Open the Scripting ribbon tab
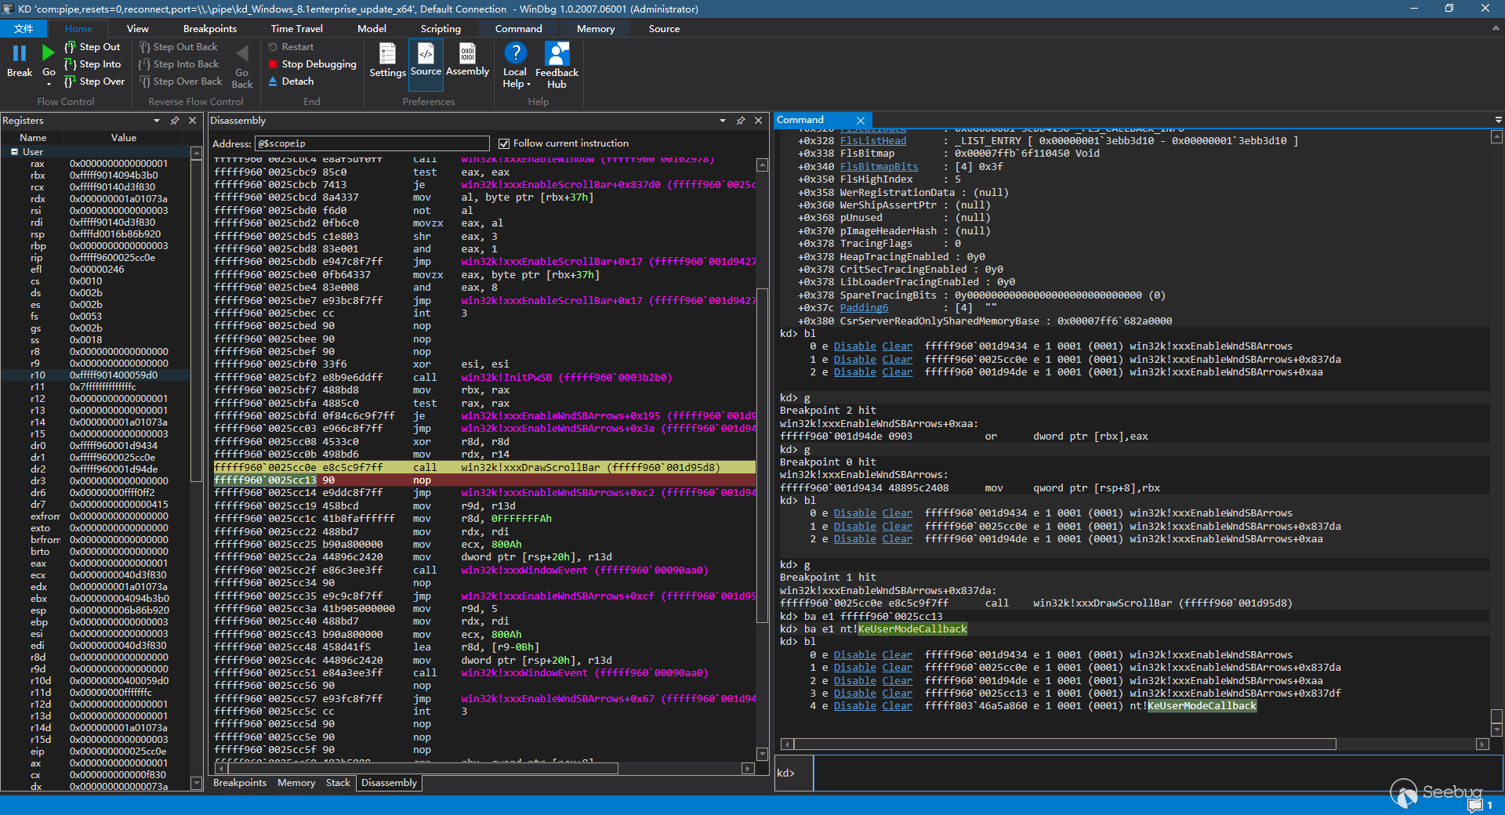1505x815 pixels. click(x=441, y=29)
